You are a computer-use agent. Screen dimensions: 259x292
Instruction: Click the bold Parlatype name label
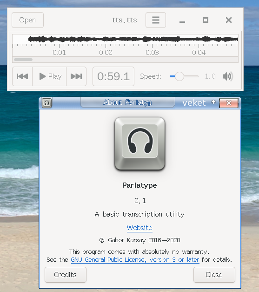click(x=139, y=185)
